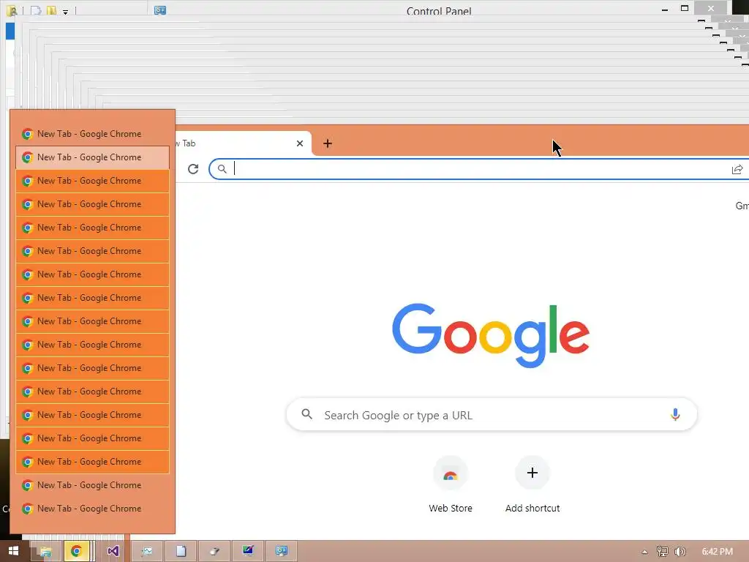Viewport: 749px width, 562px height.
Task: Close the New Tab tab in Chrome
Action: tap(300, 143)
